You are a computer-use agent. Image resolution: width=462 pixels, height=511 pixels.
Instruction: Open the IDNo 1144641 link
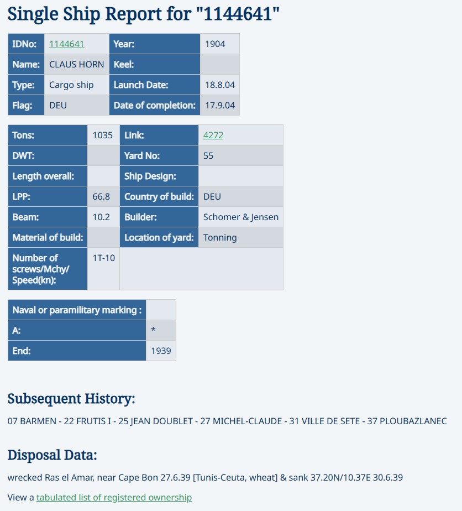tap(67, 44)
